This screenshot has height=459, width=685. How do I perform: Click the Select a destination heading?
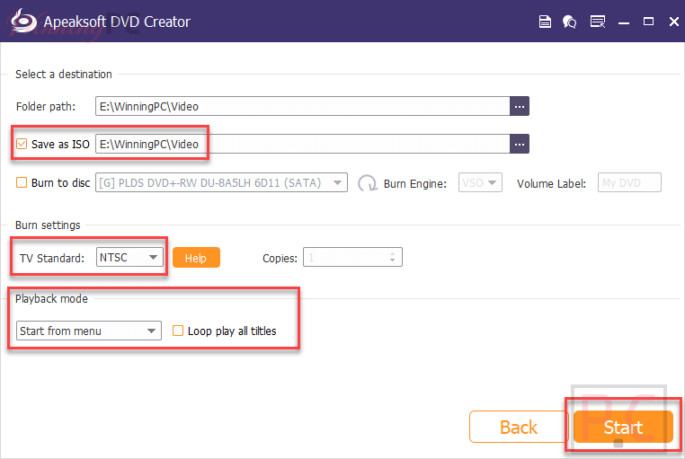coord(64,75)
